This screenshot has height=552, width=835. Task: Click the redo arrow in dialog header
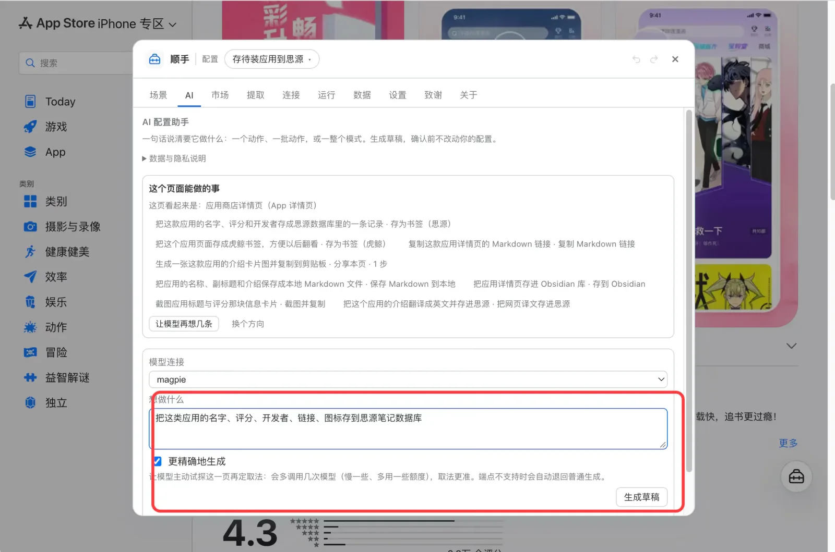tap(654, 59)
